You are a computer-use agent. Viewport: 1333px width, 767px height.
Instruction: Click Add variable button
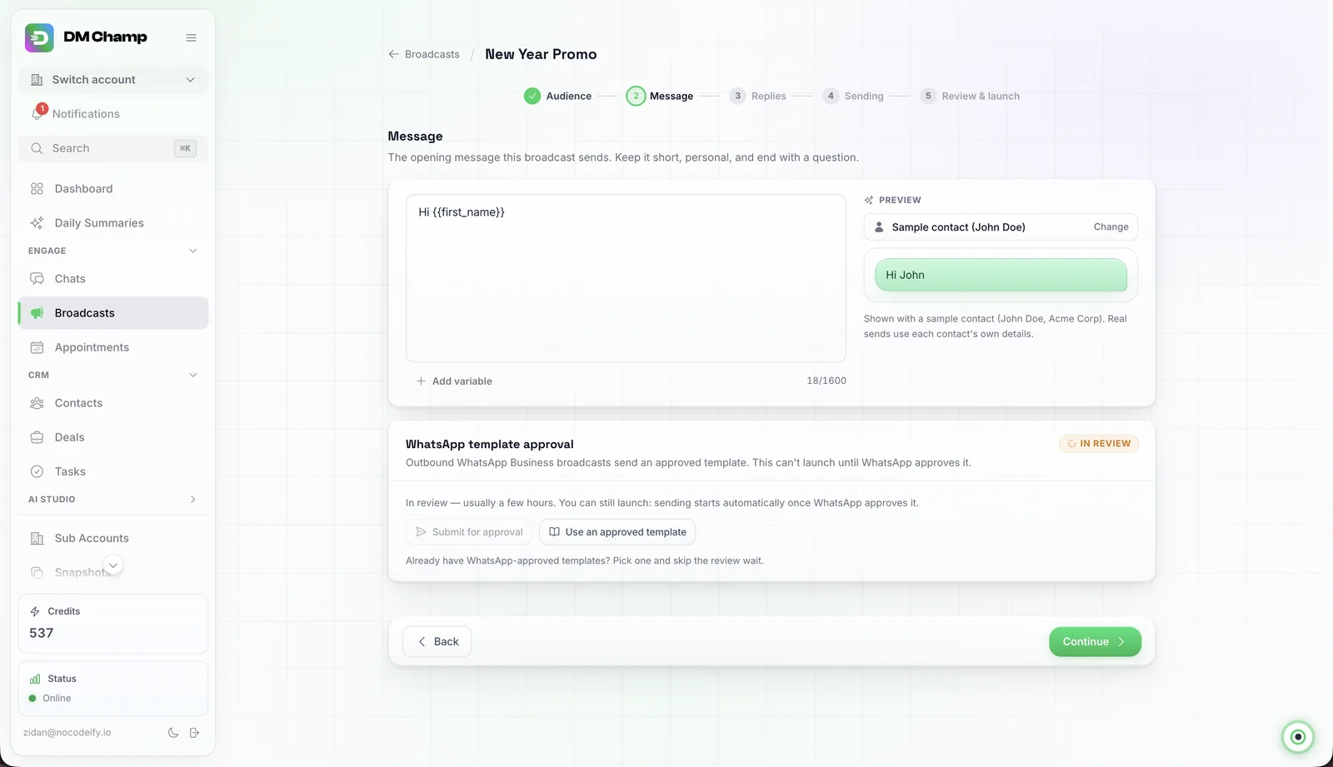click(x=454, y=381)
